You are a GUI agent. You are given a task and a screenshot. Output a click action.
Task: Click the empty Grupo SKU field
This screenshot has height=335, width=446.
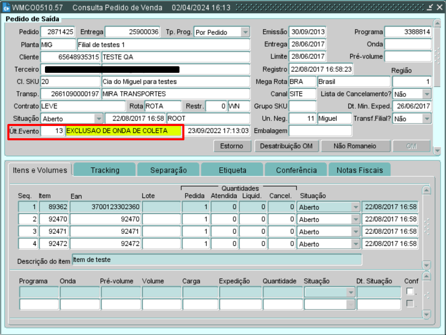click(303, 106)
